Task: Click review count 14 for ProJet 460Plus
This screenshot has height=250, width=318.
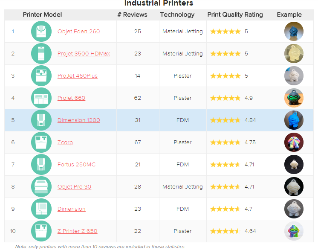Action: pyautogui.click(x=138, y=76)
